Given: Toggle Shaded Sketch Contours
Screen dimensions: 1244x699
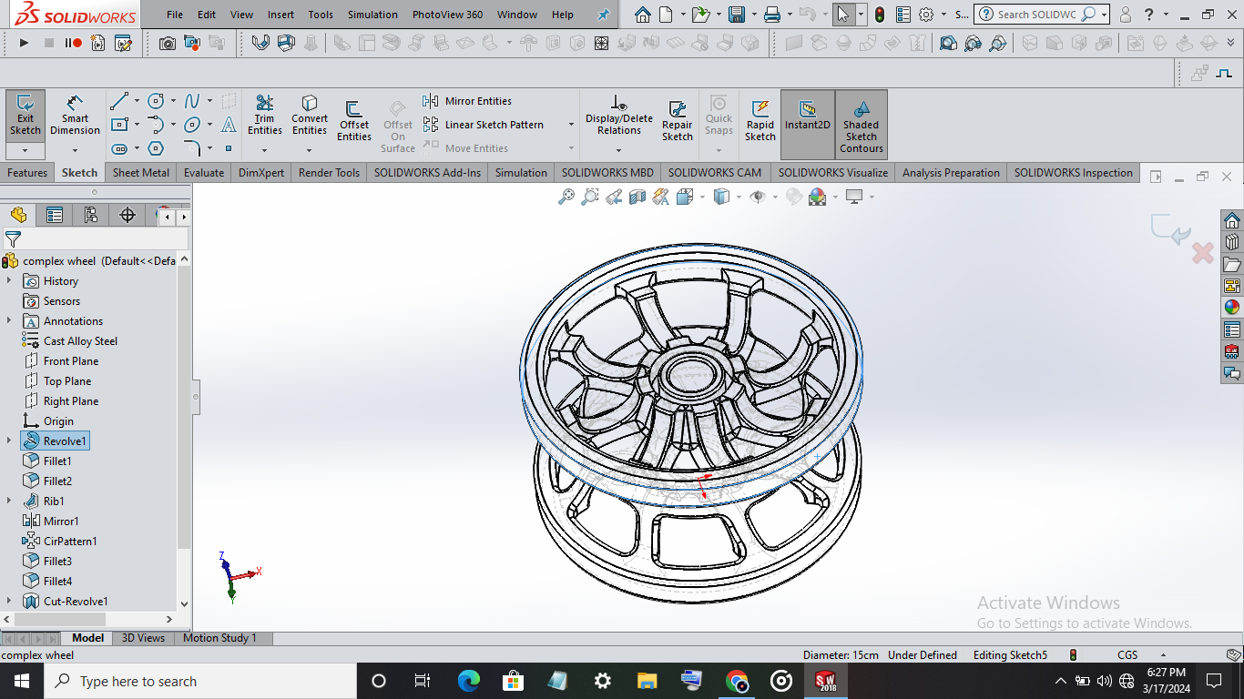Looking at the screenshot, I should tap(861, 125).
